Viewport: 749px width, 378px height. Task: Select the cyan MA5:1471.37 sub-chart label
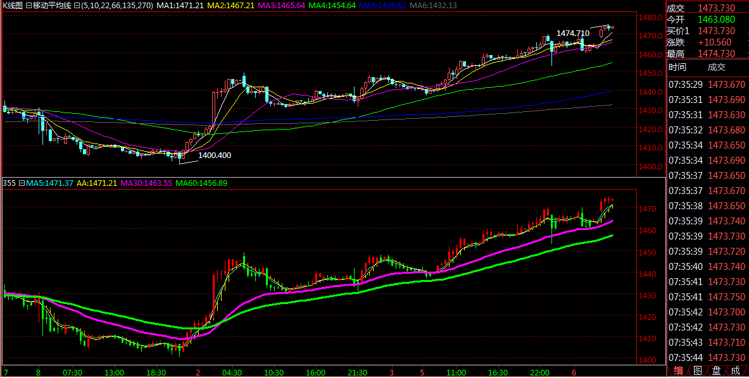pyautogui.click(x=49, y=183)
